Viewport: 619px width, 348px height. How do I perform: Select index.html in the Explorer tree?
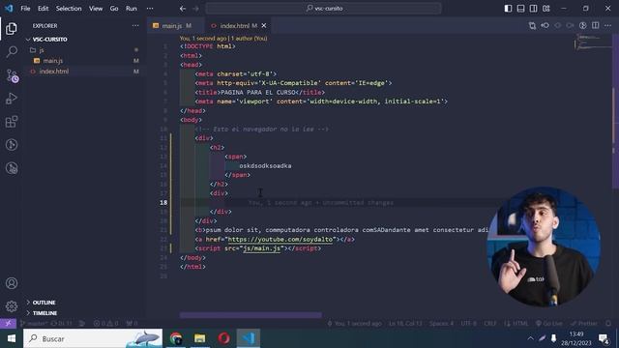click(54, 72)
